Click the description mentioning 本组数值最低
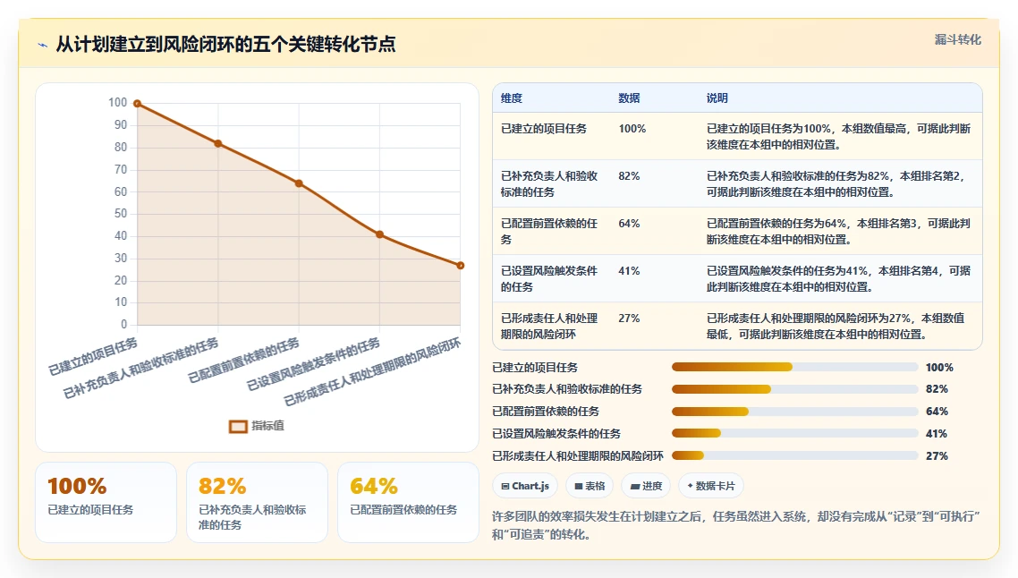The width and height of the screenshot is (1018, 578). click(836, 326)
